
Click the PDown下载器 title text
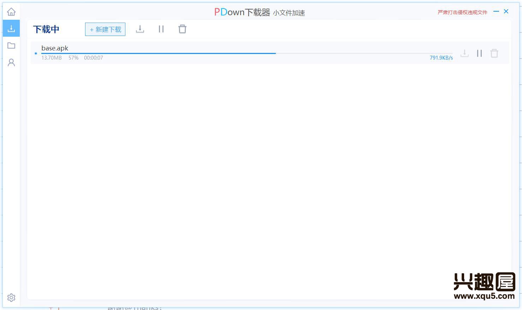click(242, 12)
